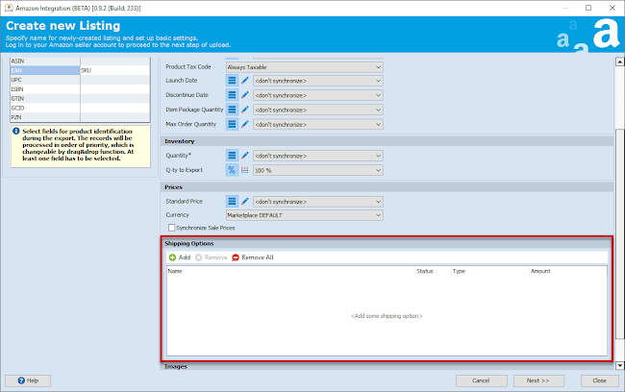This screenshot has height=392, width=625.
Task: Click the Inventory section header
Action: coord(387,141)
